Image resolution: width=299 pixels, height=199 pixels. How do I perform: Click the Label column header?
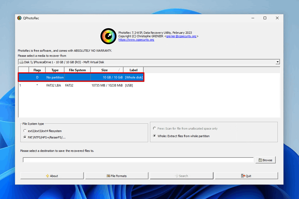click(x=133, y=70)
